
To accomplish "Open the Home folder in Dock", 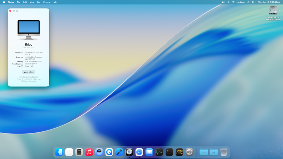I will pyautogui.click(x=214, y=152).
